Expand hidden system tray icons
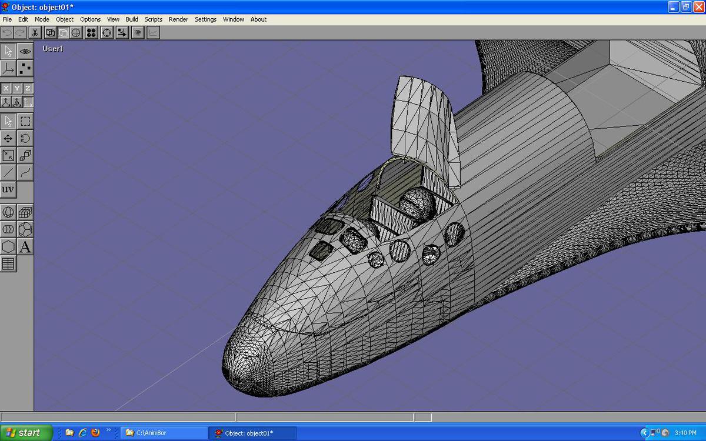 tap(644, 433)
